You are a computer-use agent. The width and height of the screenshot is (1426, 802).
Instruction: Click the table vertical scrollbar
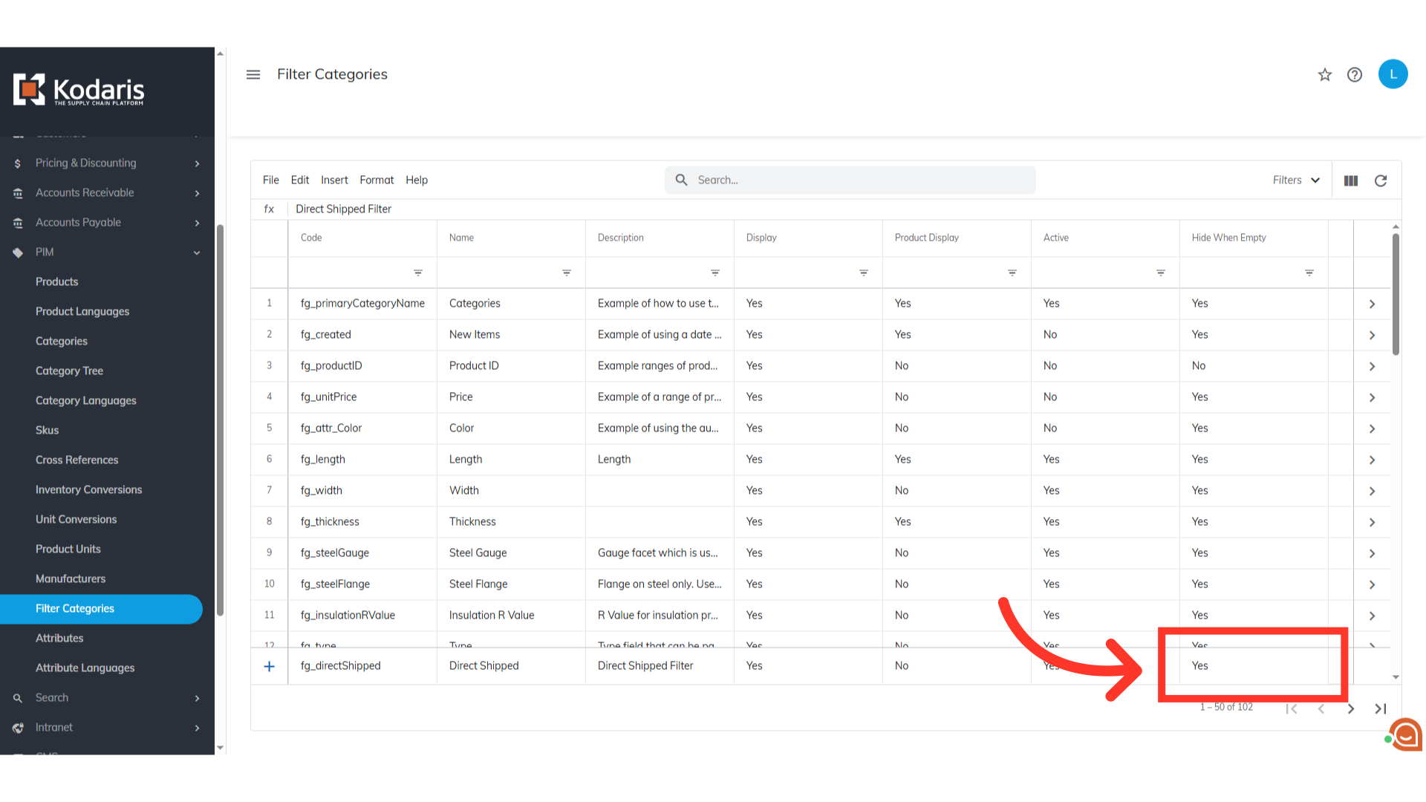point(1396,295)
